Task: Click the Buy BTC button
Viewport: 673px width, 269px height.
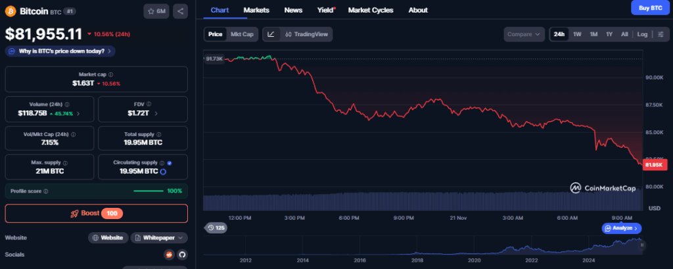Action: pyautogui.click(x=650, y=8)
